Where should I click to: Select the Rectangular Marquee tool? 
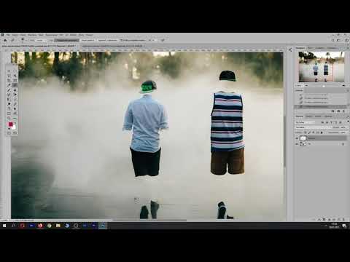point(15,71)
